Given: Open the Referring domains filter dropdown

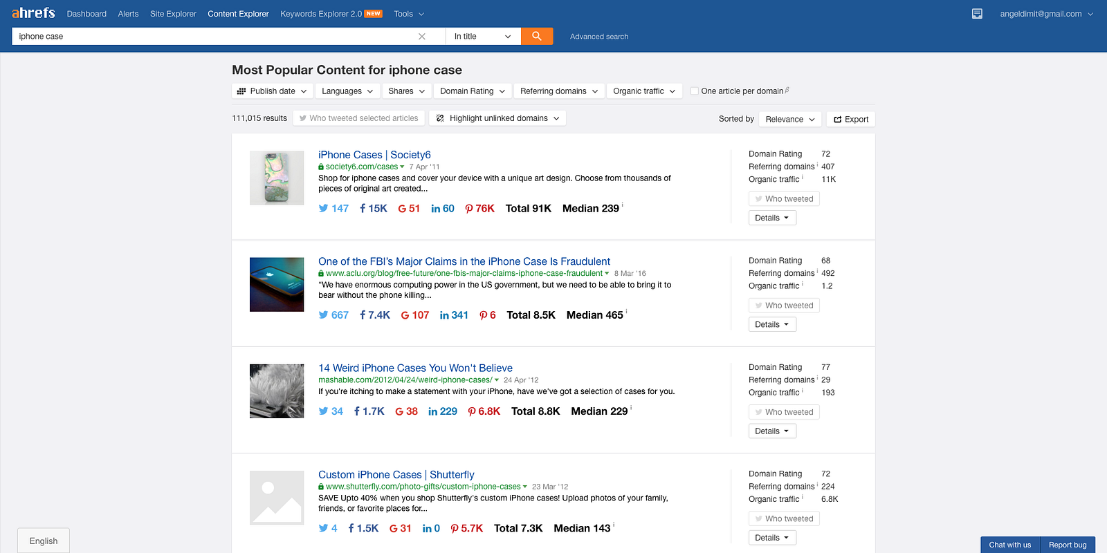Looking at the screenshot, I should click(x=559, y=91).
